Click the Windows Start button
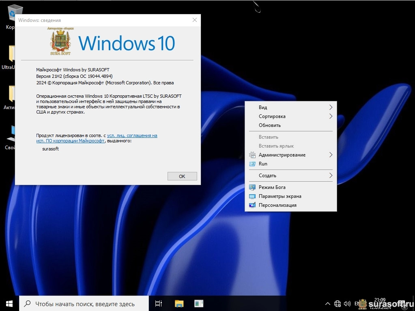The image size is (415, 311). [x=9, y=303]
